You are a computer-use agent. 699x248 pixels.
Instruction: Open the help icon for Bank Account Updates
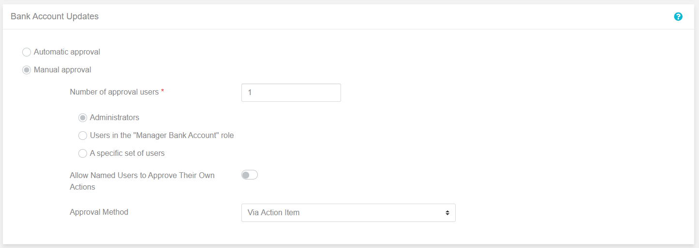(x=678, y=16)
